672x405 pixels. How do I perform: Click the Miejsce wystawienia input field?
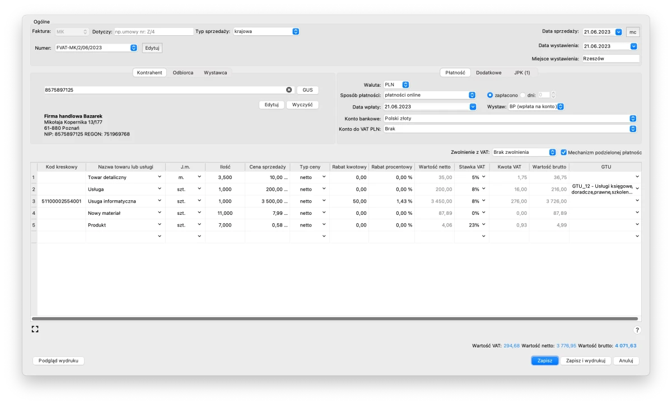[x=609, y=58]
